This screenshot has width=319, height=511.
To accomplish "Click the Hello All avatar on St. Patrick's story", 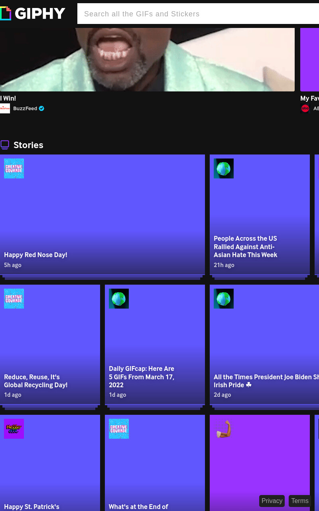I will coord(14,429).
